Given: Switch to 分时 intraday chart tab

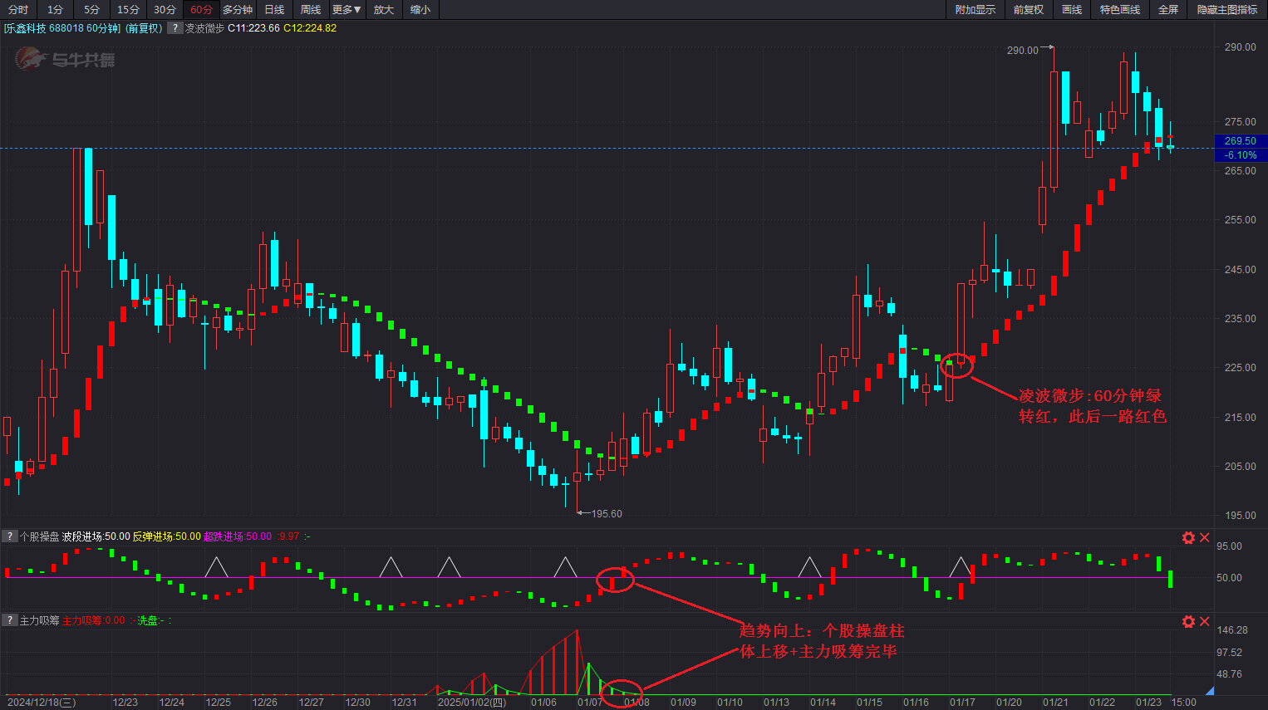Looking at the screenshot, I should click(18, 10).
